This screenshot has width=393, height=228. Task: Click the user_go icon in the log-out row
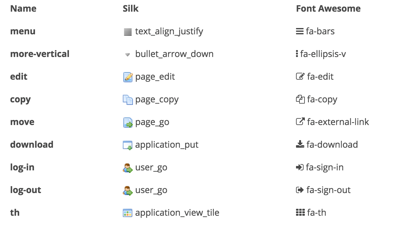[x=128, y=191]
